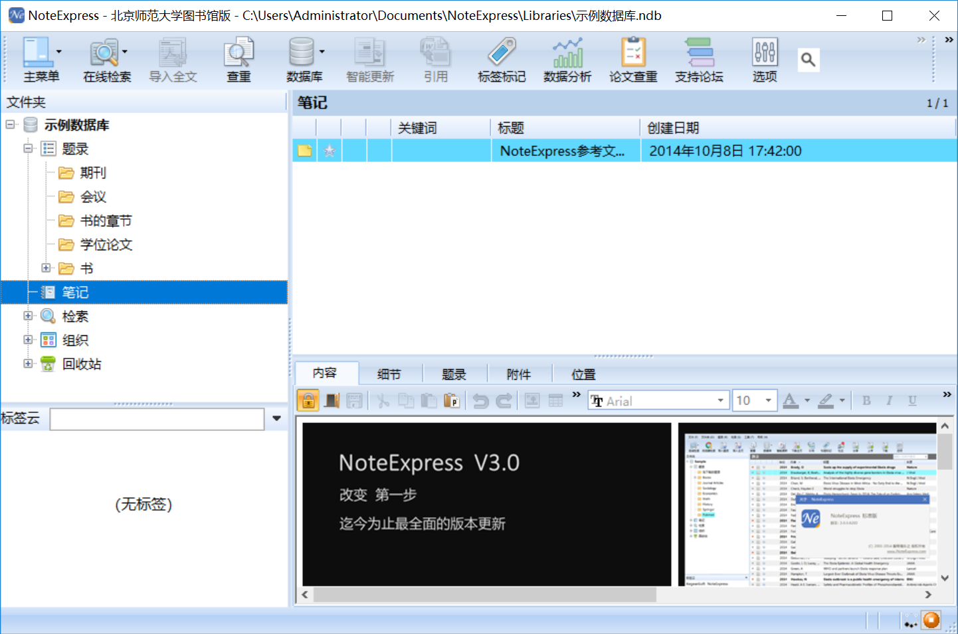This screenshot has width=958, height=634.
Task: Collapse the 题录 tree node
Action: [28, 148]
